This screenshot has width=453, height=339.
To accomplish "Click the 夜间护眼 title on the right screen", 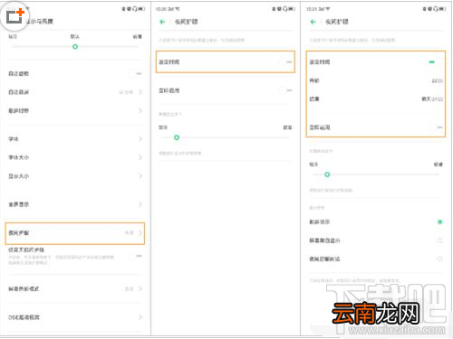I will click(x=337, y=22).
